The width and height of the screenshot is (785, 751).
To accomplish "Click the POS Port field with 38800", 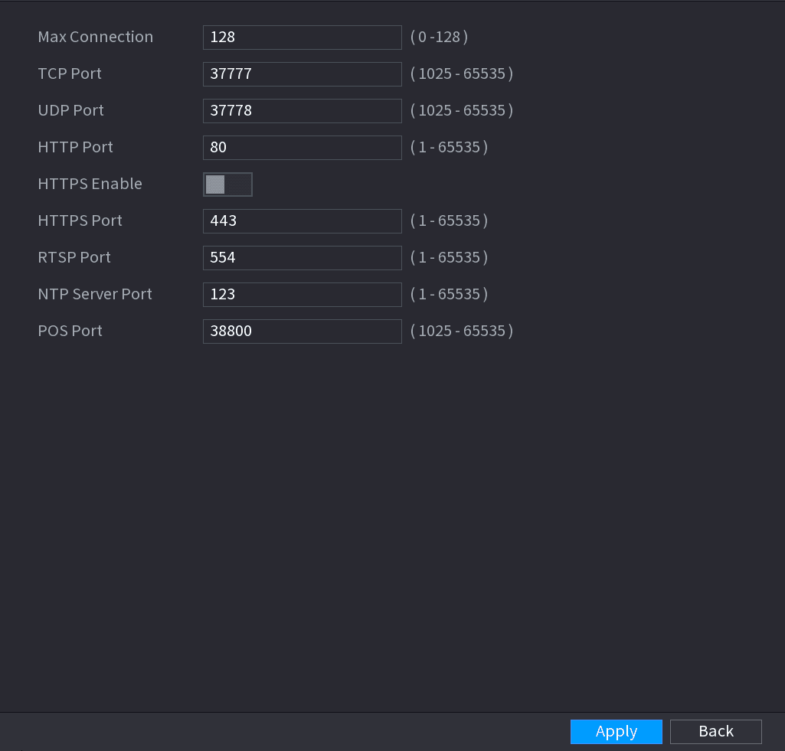I will pos(302,331).
